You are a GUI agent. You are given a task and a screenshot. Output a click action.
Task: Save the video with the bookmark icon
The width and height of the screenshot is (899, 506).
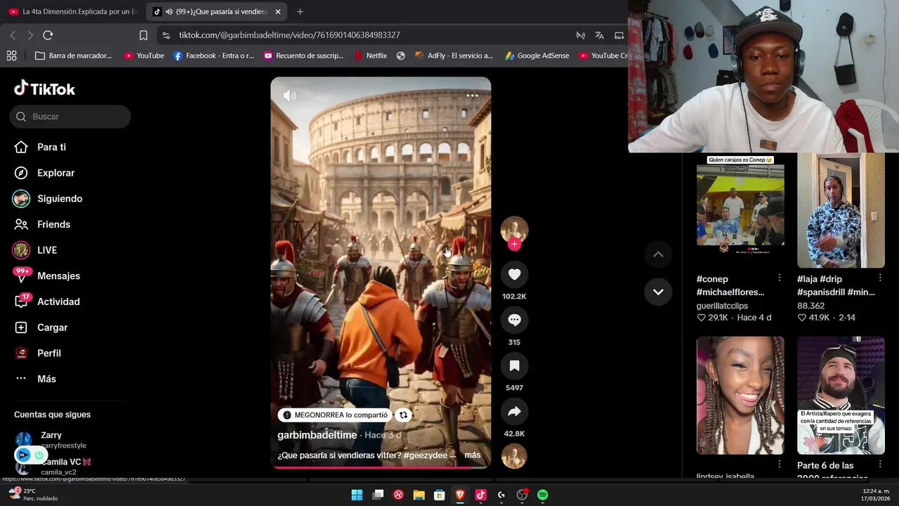point(514,365)
